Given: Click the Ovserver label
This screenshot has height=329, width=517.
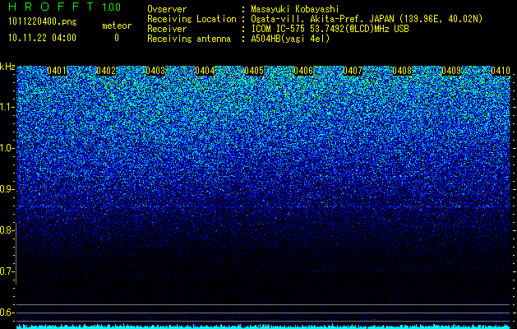Looking at the screenshot, I should [x=167, y=9].
